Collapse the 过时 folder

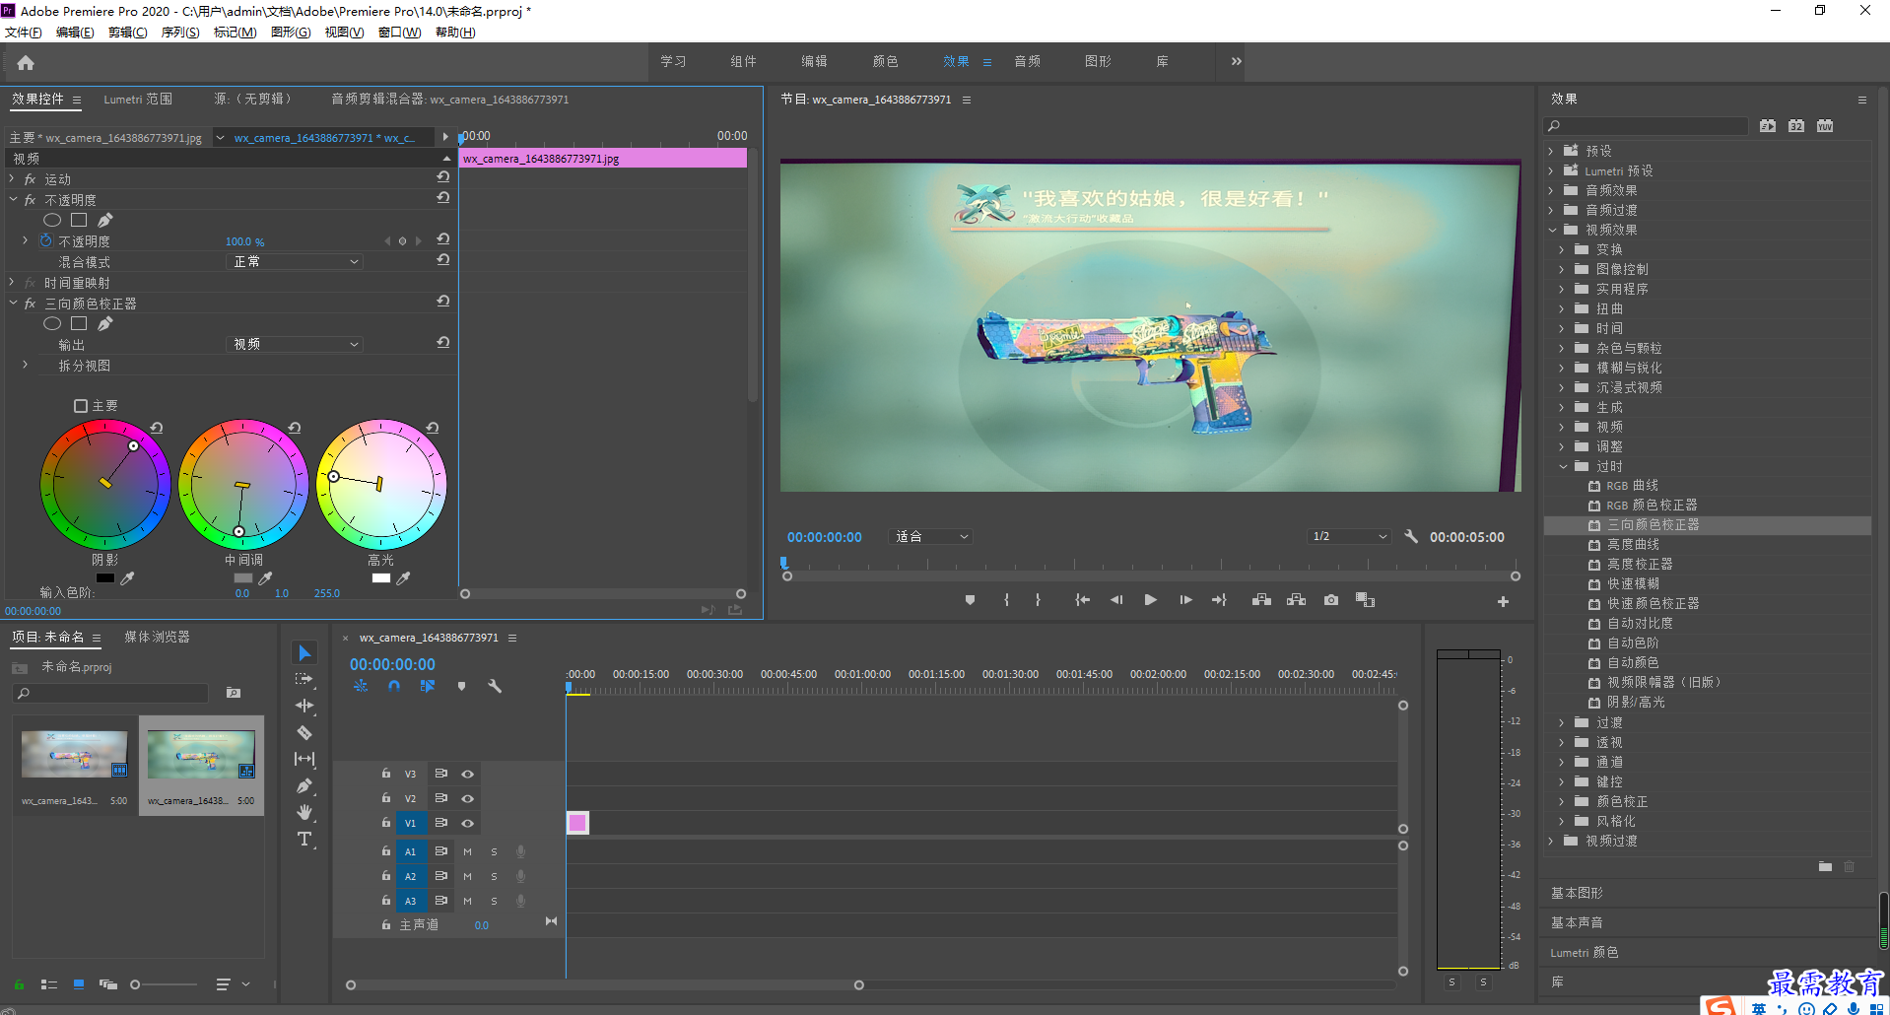[x=1563, y=466]
